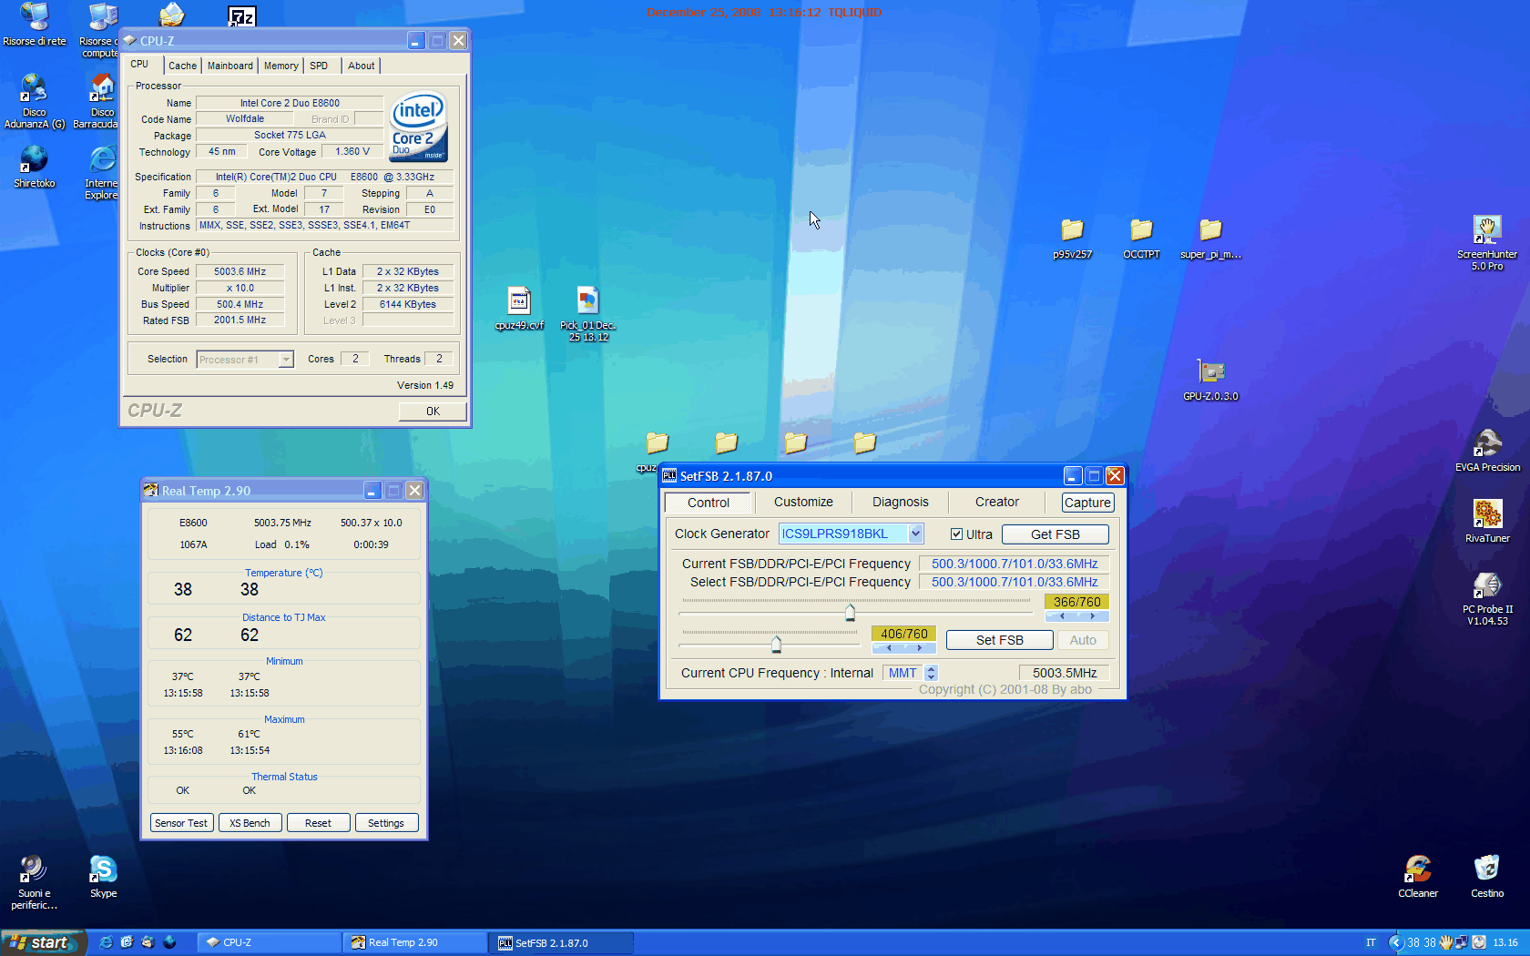Click the Select FSB frequency value field
Image resolution: width=1530 pixels, height=956 pixels.
1014,582
